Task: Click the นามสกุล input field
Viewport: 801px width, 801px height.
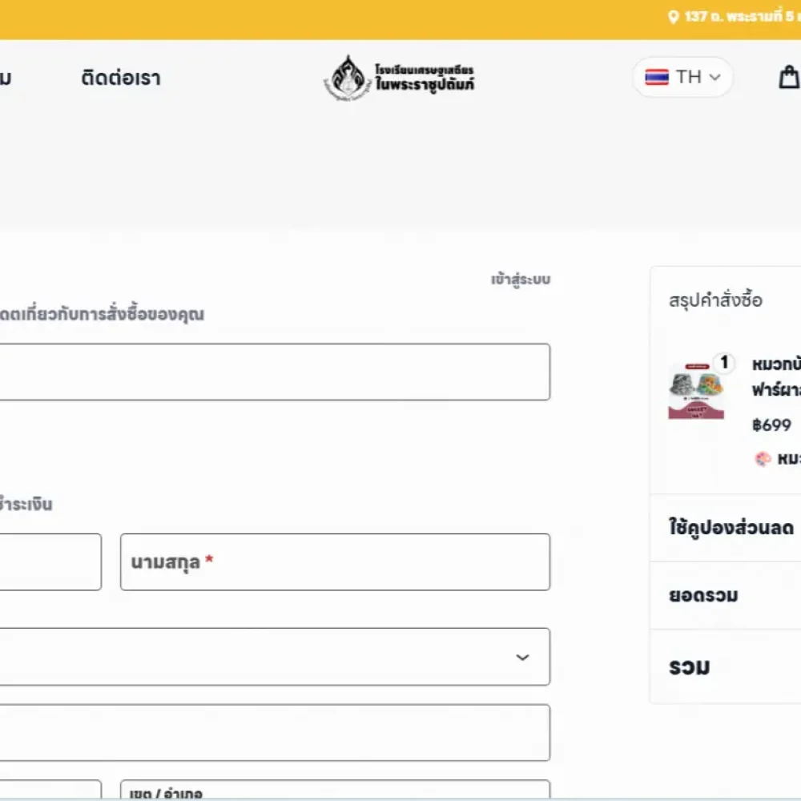Action: tap(335, 562)
